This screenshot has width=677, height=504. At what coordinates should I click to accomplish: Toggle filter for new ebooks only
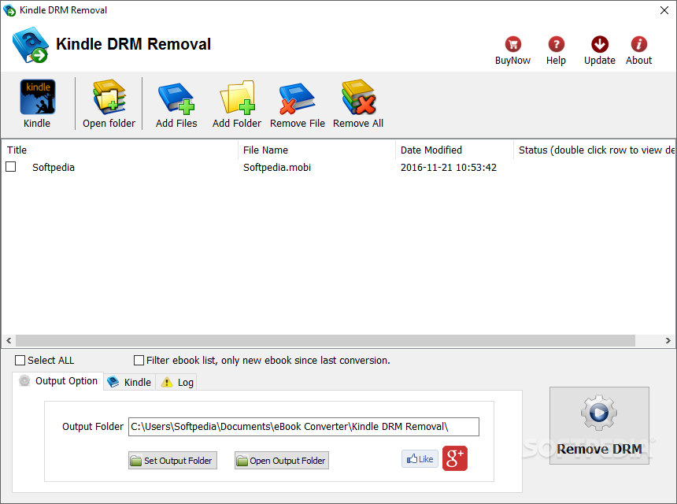(139, 360)
